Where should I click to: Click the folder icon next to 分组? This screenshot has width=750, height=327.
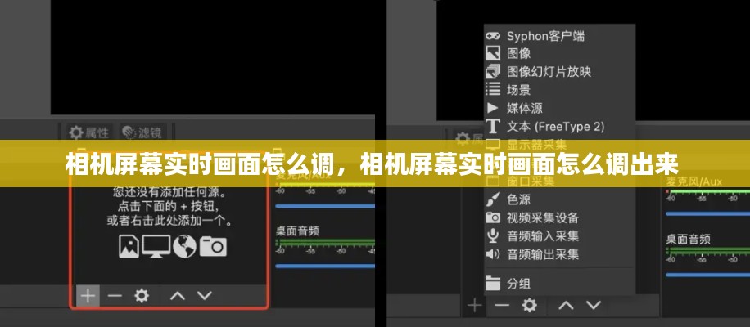[493, 284]
